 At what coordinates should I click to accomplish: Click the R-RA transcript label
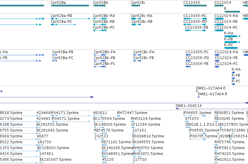pyautogui.click(x=229, y=33)
